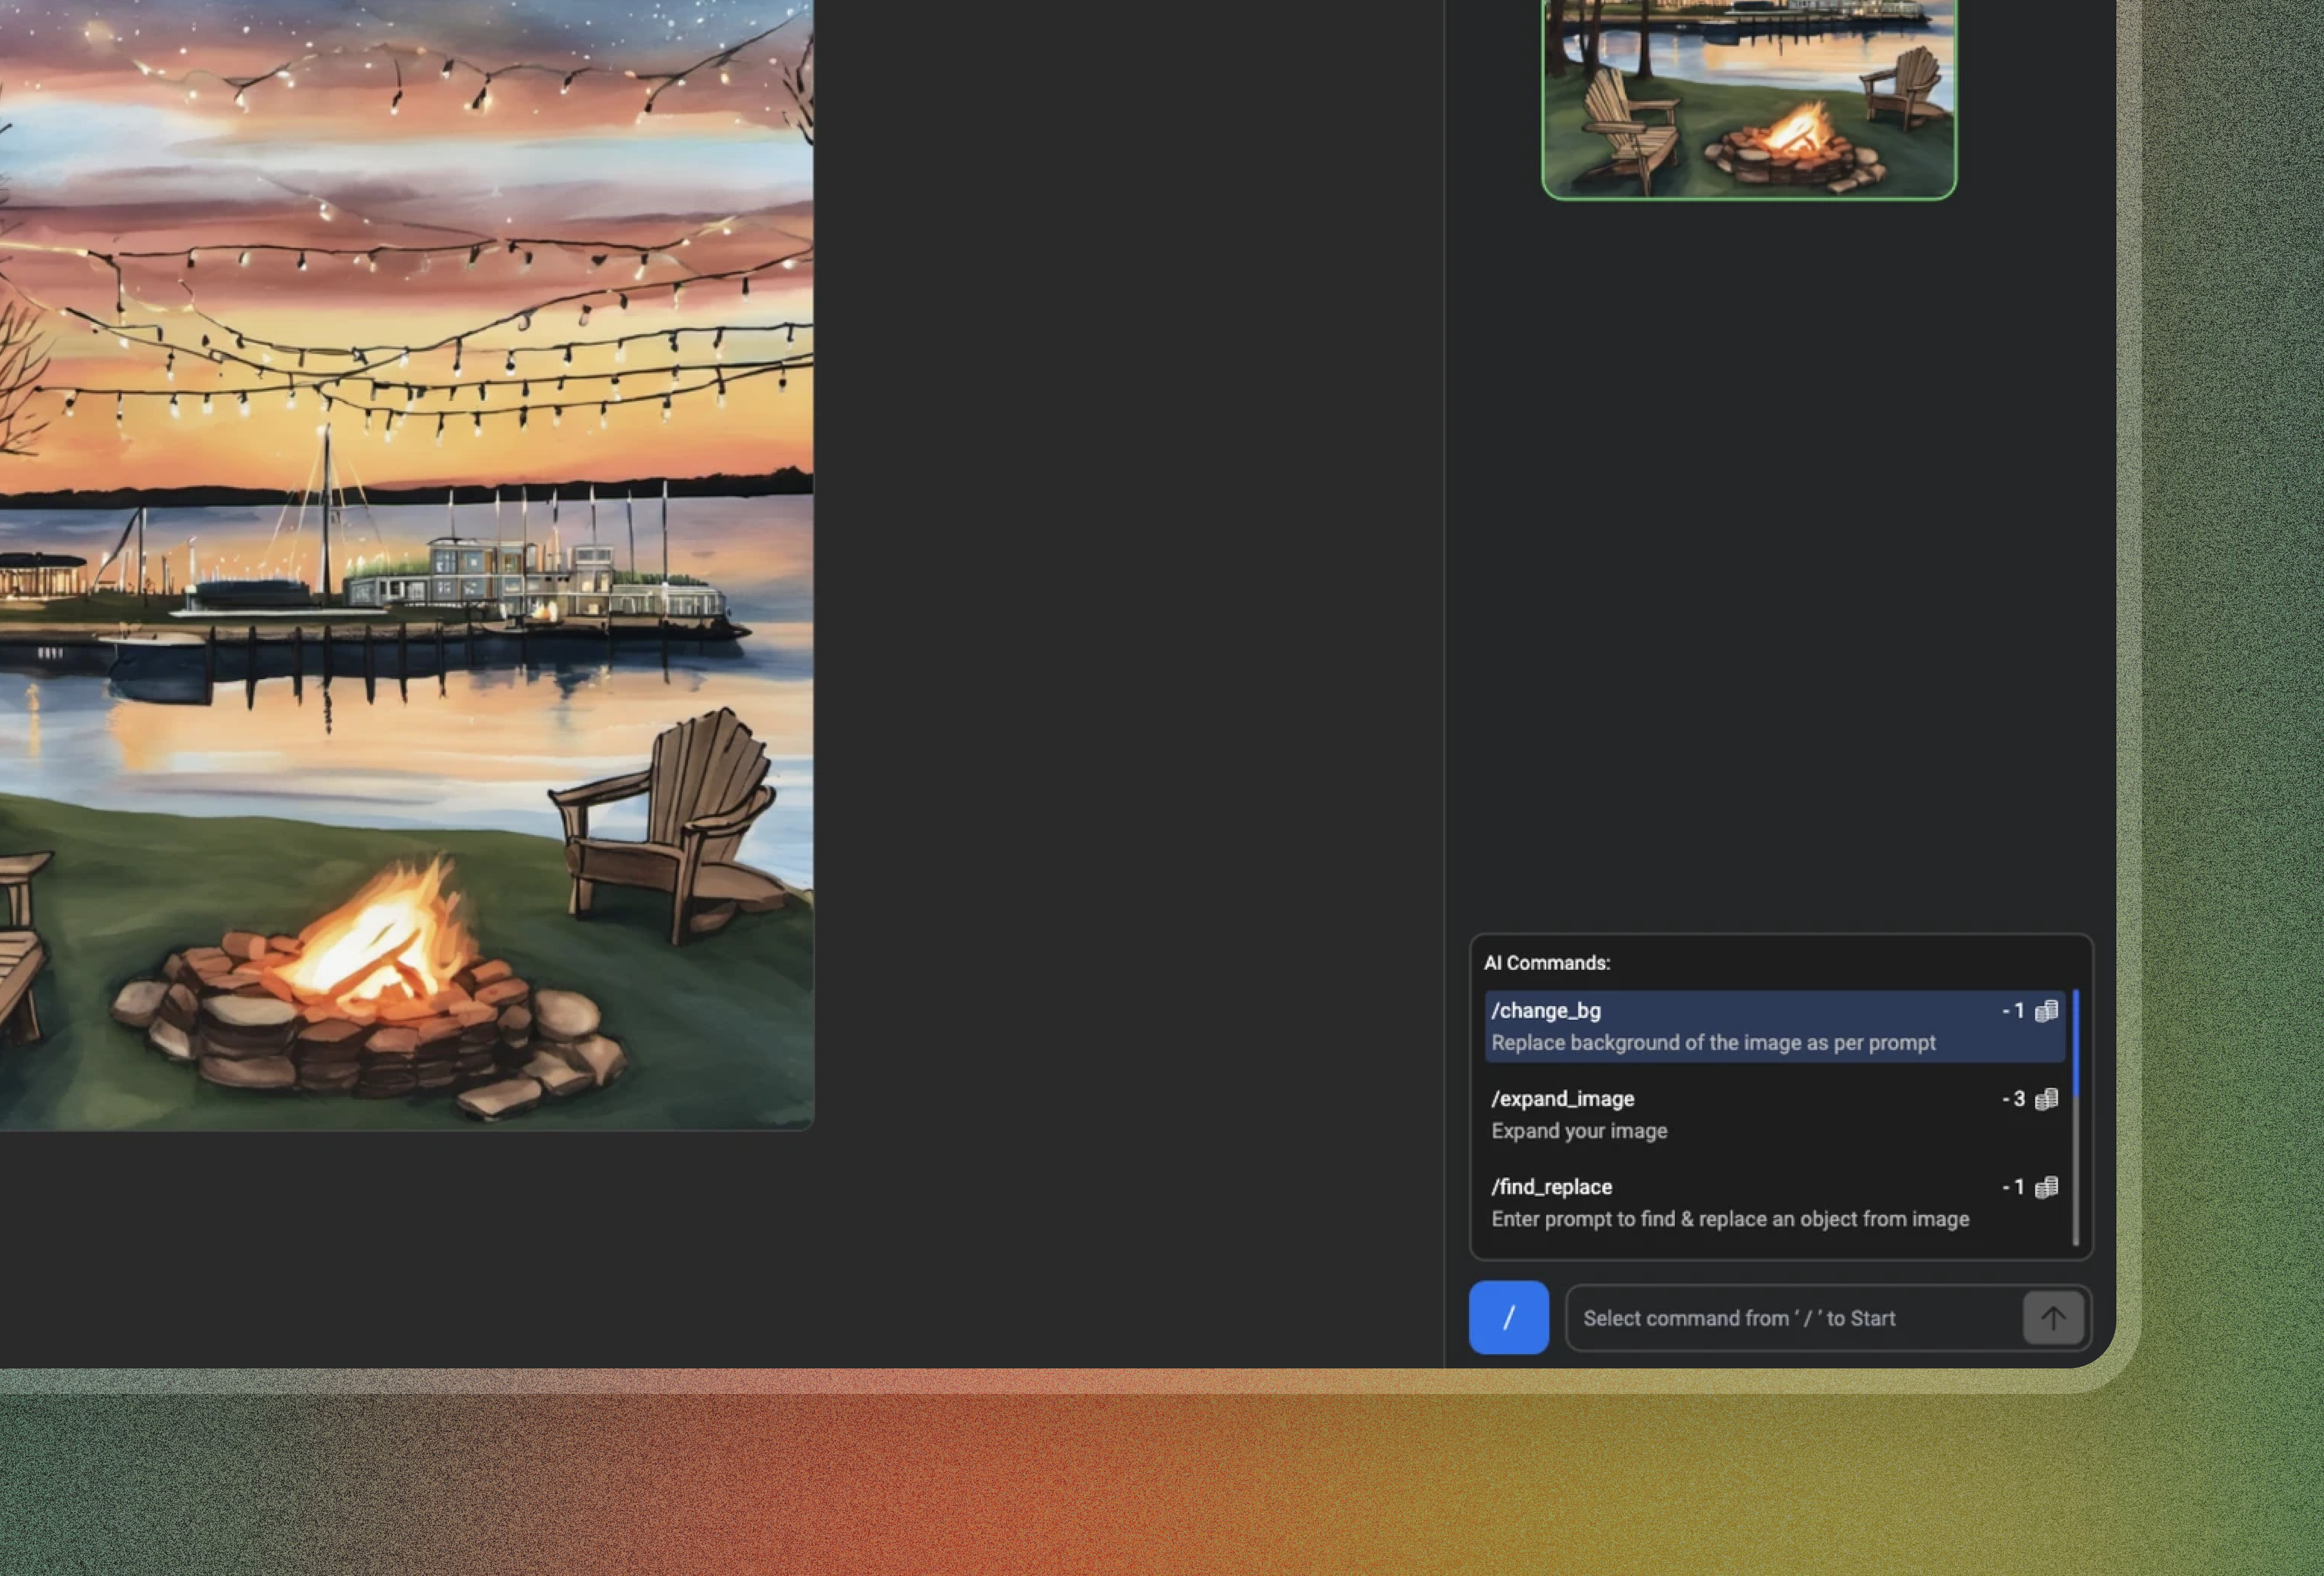Pick the /find_replace command
Viewport: 2324px width, 1576px height.
coord(1775,1202)
